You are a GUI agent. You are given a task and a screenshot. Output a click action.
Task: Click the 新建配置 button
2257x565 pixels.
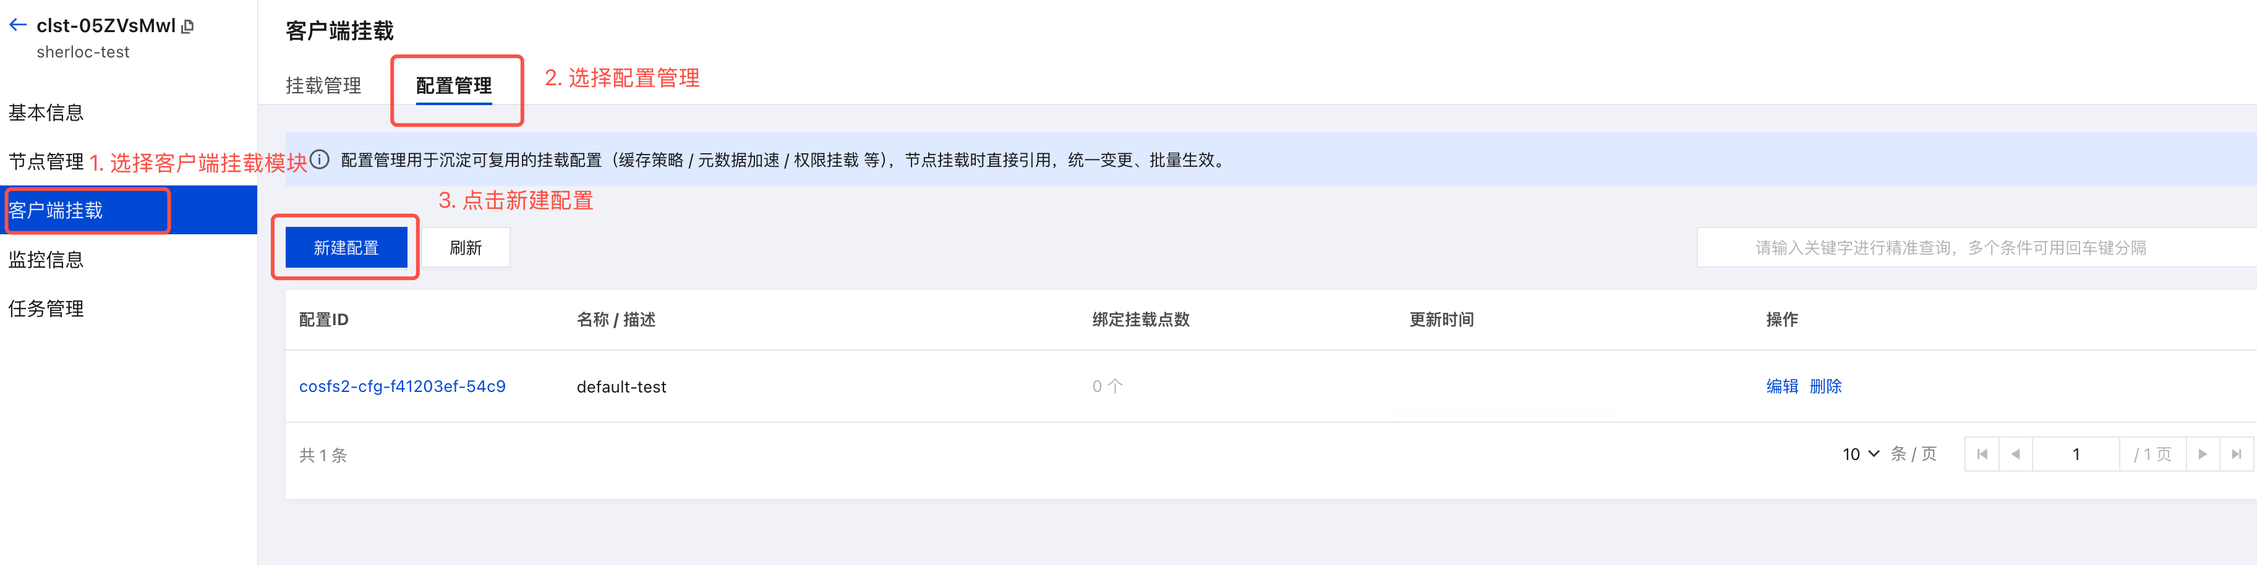coord(346,248)
